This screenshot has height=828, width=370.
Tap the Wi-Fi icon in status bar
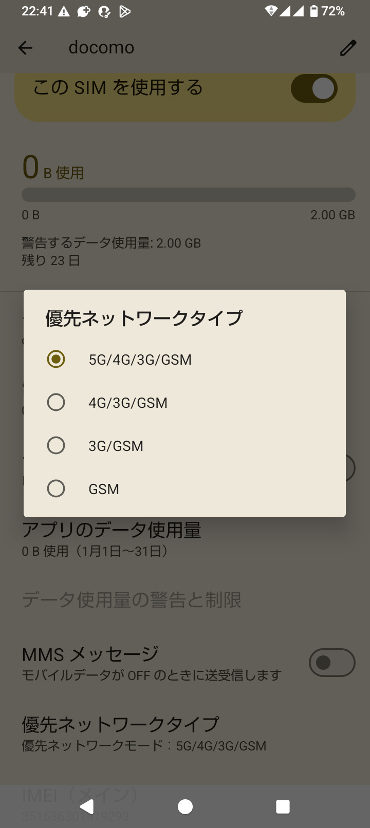pyautogui.click(x=271, y=11)
